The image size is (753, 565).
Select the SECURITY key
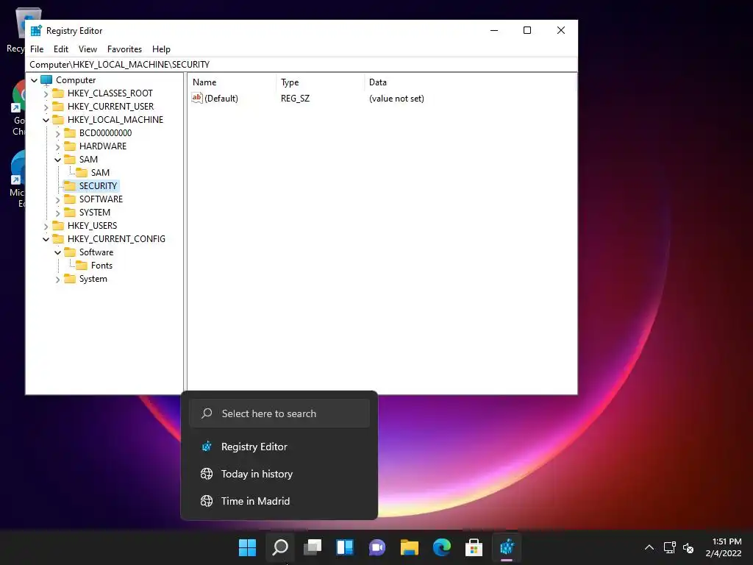[x=98, y=186]
